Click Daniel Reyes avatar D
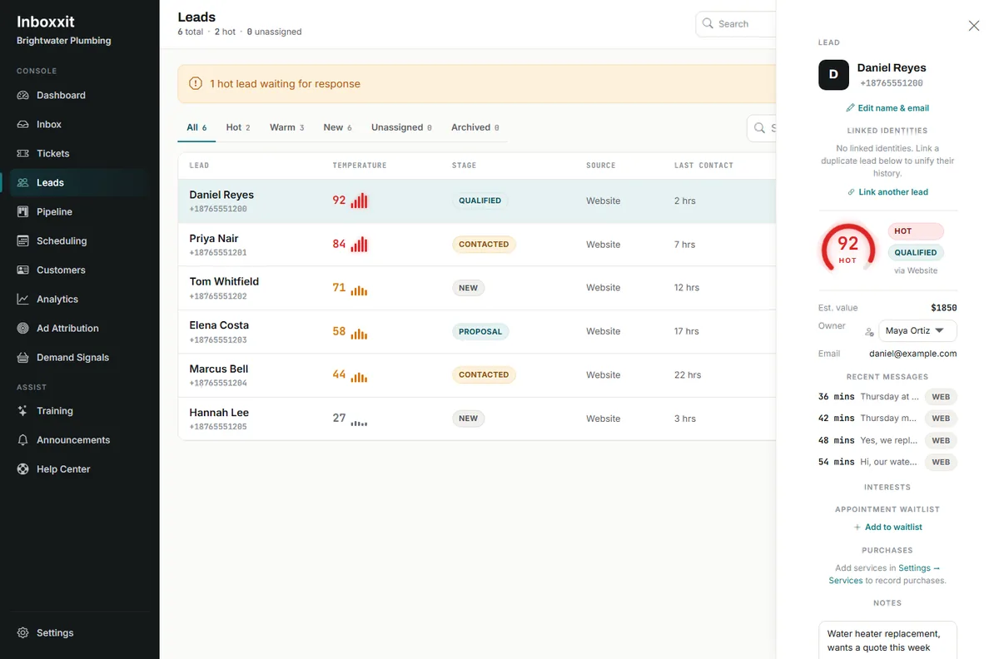 pyautogui.click(x=833, y=75)
